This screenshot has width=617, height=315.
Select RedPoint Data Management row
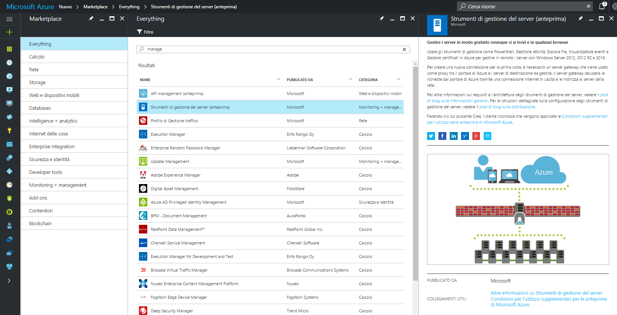[270, 229]
